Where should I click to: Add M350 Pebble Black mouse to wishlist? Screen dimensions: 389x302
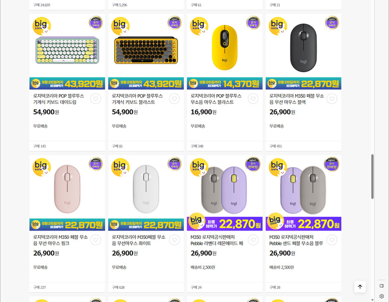coord(332,99)
